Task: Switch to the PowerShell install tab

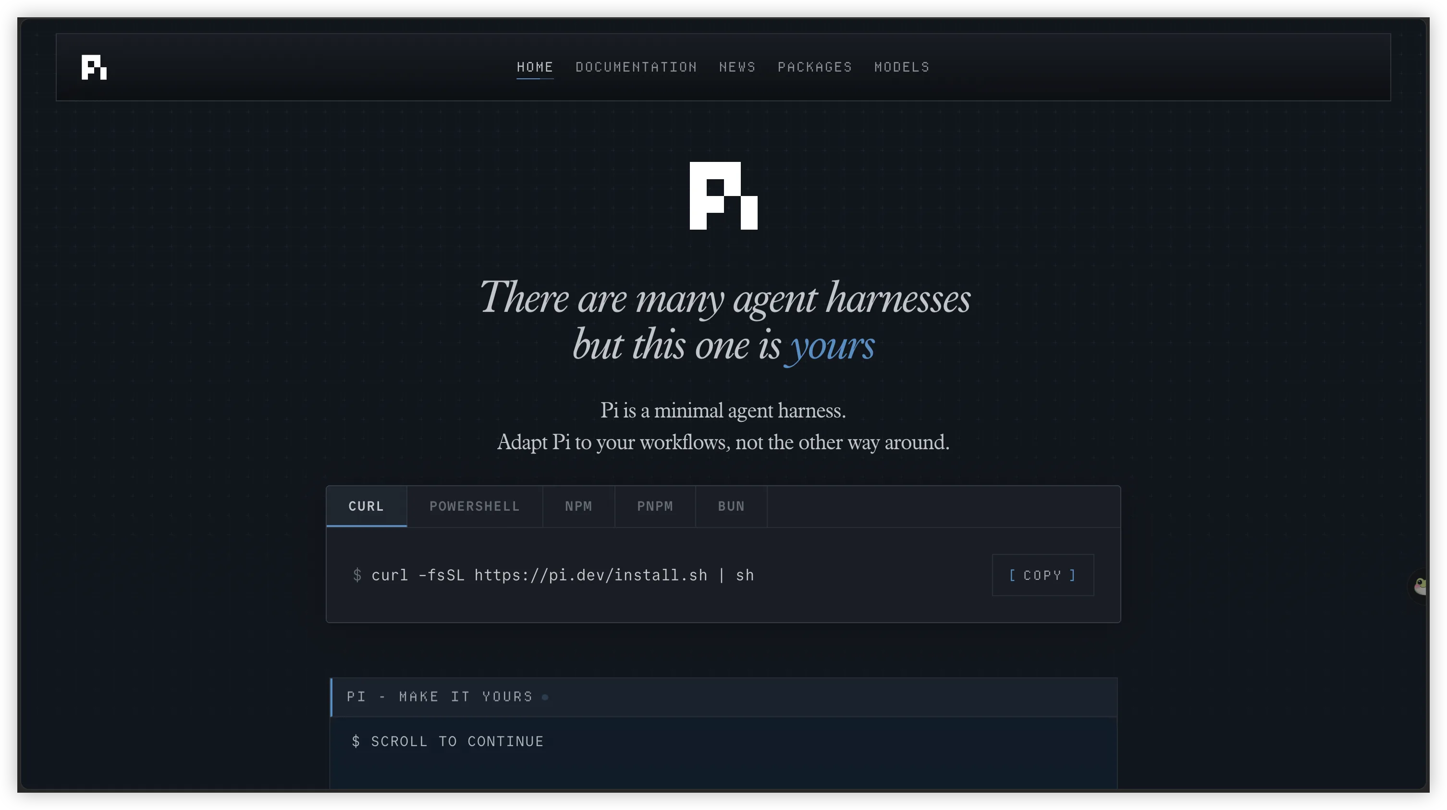Action: coord(475,506)
